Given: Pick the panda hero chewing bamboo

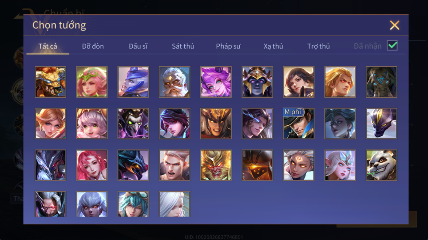Looking at the screenshot, I should pyautogui.click(x=381, y=165).
